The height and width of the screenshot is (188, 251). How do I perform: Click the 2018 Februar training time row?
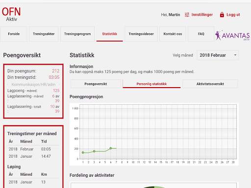pos(33,149)
